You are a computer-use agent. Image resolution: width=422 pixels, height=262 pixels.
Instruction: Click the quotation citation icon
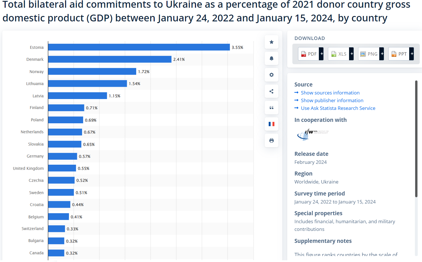[271, 108]
